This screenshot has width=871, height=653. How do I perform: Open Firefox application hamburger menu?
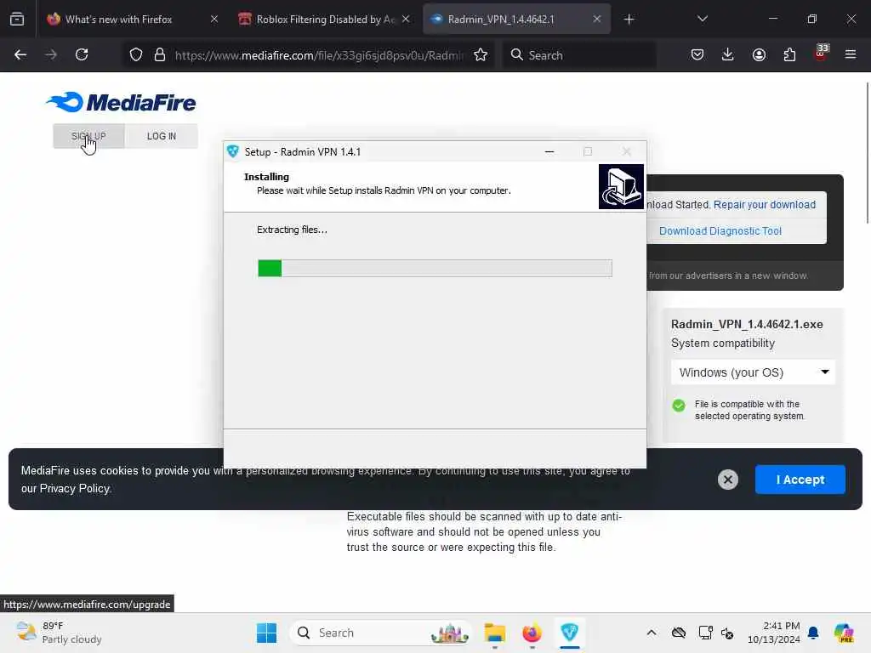[x=851, y=54]
